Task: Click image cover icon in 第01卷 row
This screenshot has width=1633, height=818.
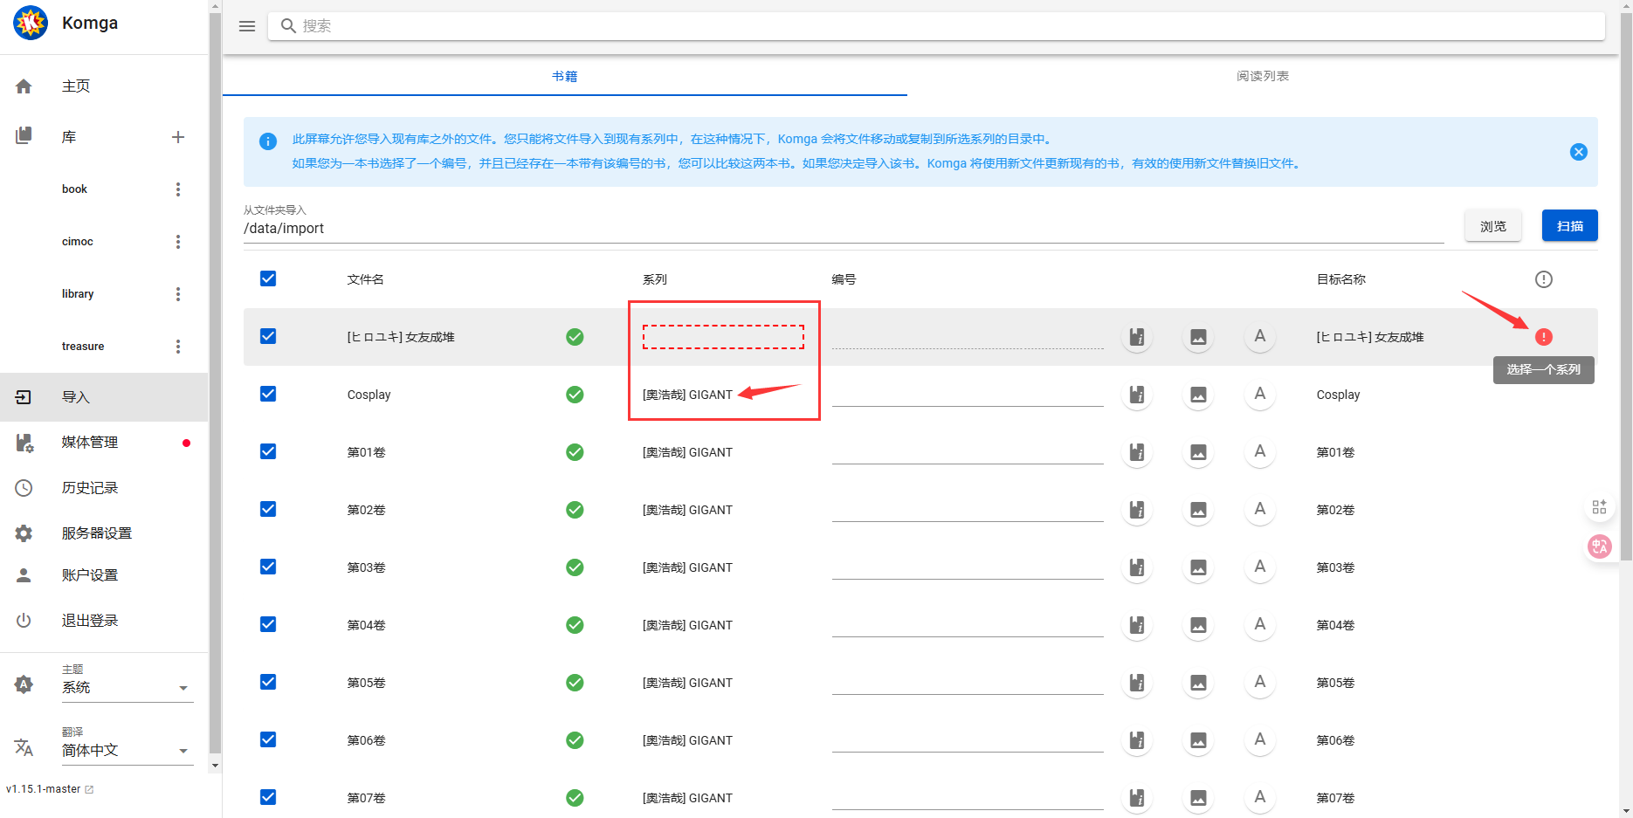Action: [1198, 452]
